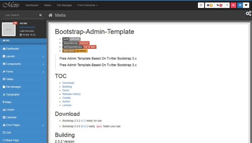The height and width of the screenshot is (143, 252).
Task: Expand the Layouts sidebar menu
Action: [23, 56]
